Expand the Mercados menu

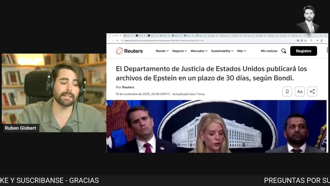pos(199,51)
